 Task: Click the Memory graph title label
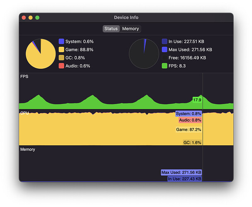tap(28, 149)
